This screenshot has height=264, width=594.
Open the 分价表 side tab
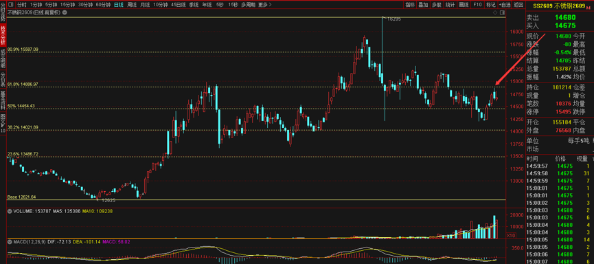click(3, 80)
